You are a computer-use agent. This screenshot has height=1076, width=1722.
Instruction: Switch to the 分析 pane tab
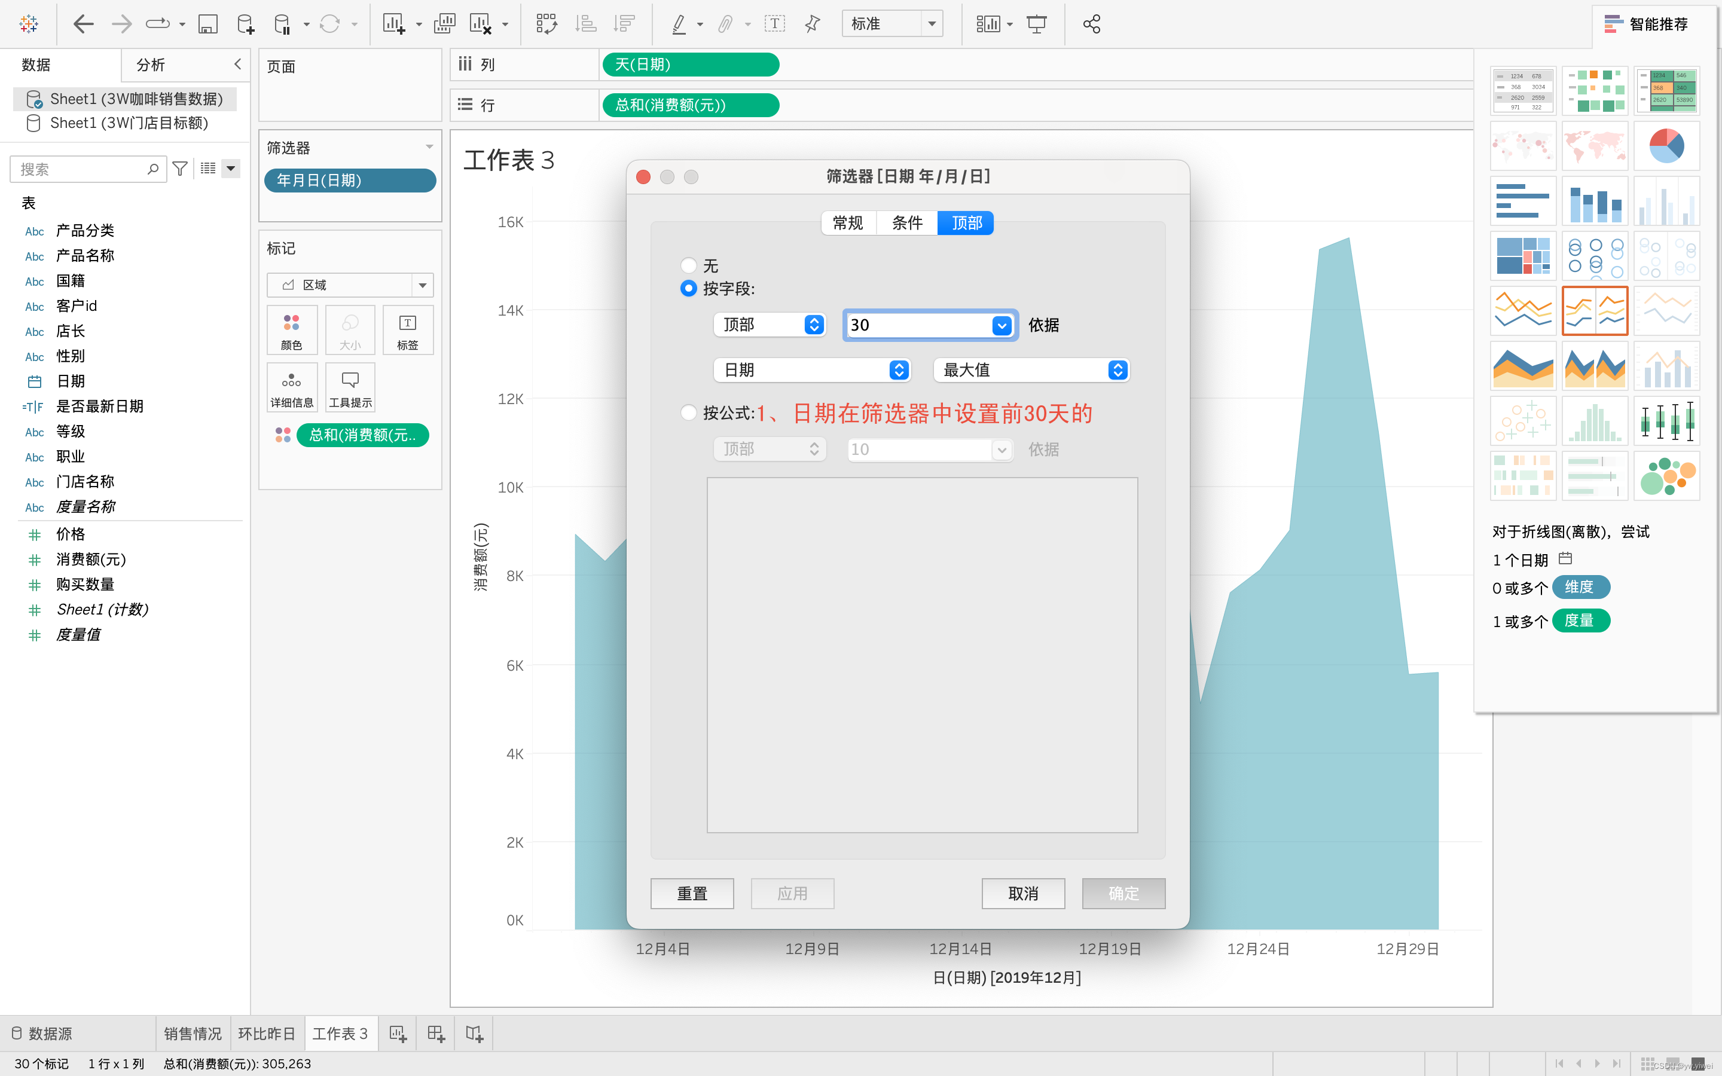pos(151,65)
